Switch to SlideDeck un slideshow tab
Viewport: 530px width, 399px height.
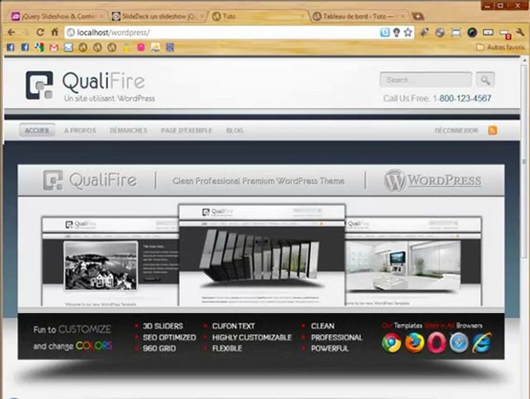[158, 16]
